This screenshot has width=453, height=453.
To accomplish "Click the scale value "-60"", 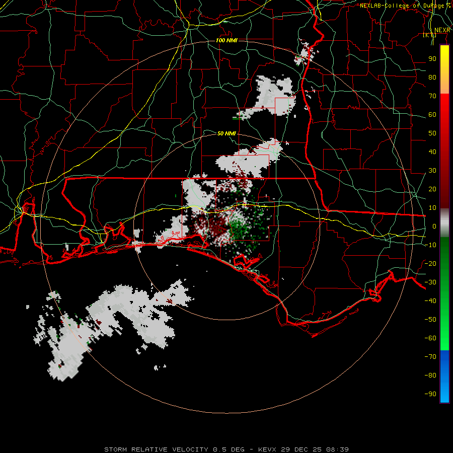I will pyautogui.click(x=430, y=338).
